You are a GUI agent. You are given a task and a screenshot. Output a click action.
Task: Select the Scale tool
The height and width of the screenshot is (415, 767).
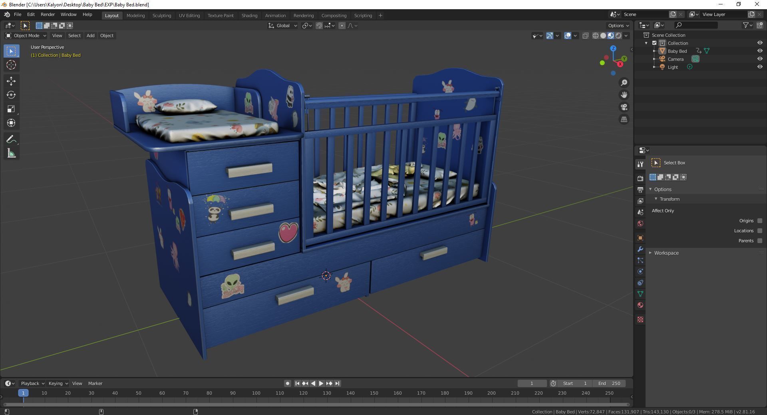coord(11,109)
